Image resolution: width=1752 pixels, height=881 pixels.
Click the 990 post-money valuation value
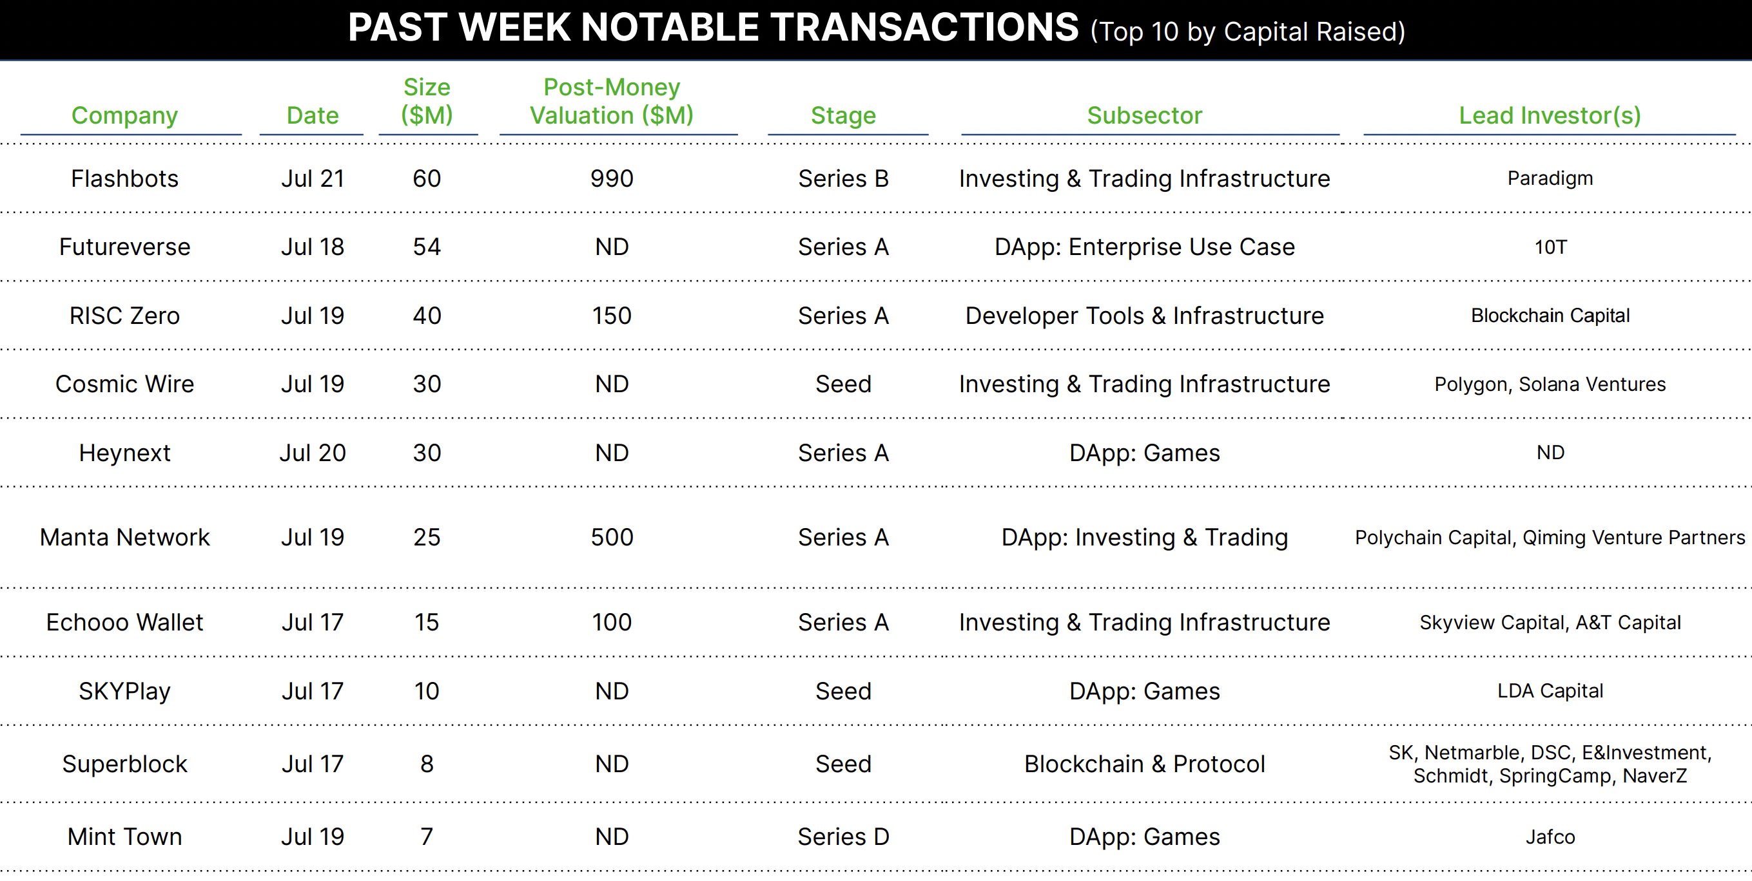tap(612, 178)
